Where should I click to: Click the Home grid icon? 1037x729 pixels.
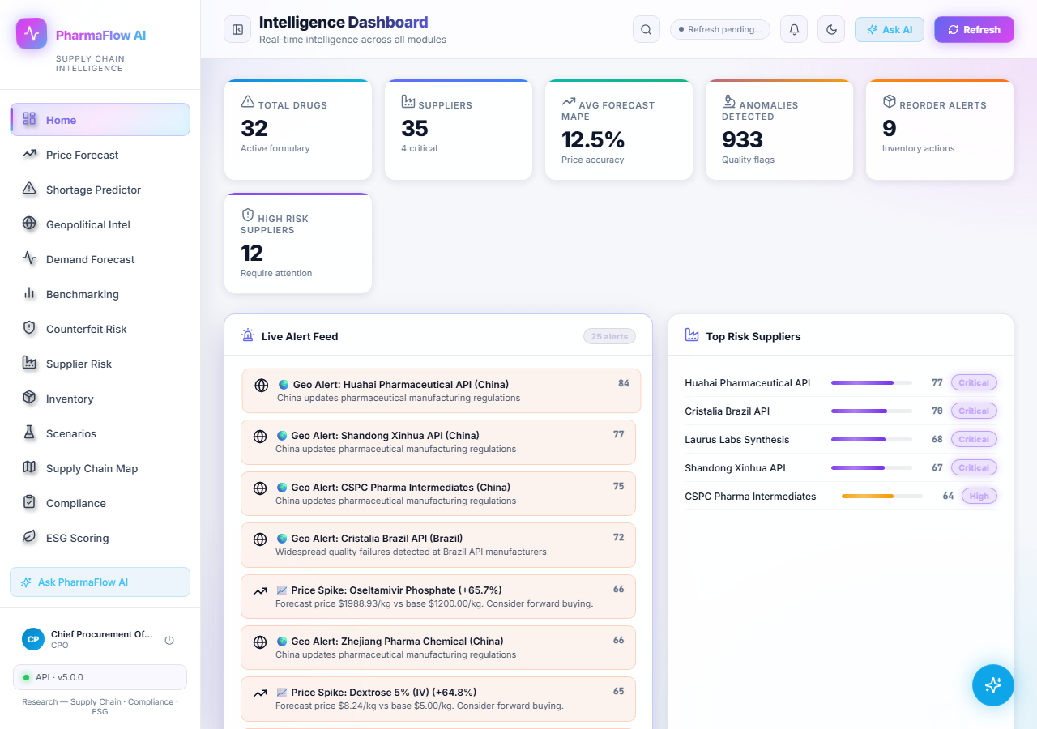29,119
